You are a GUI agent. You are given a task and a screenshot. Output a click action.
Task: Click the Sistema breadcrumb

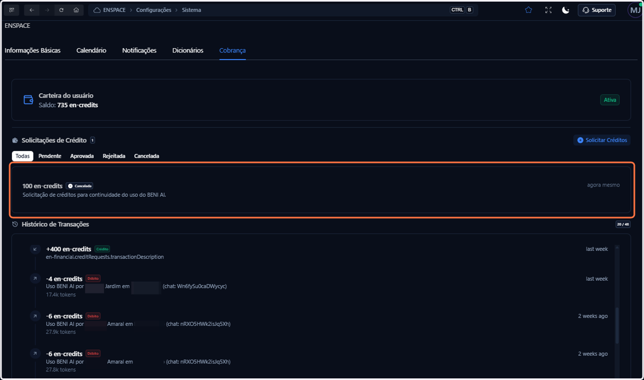[x=192, y=10]
